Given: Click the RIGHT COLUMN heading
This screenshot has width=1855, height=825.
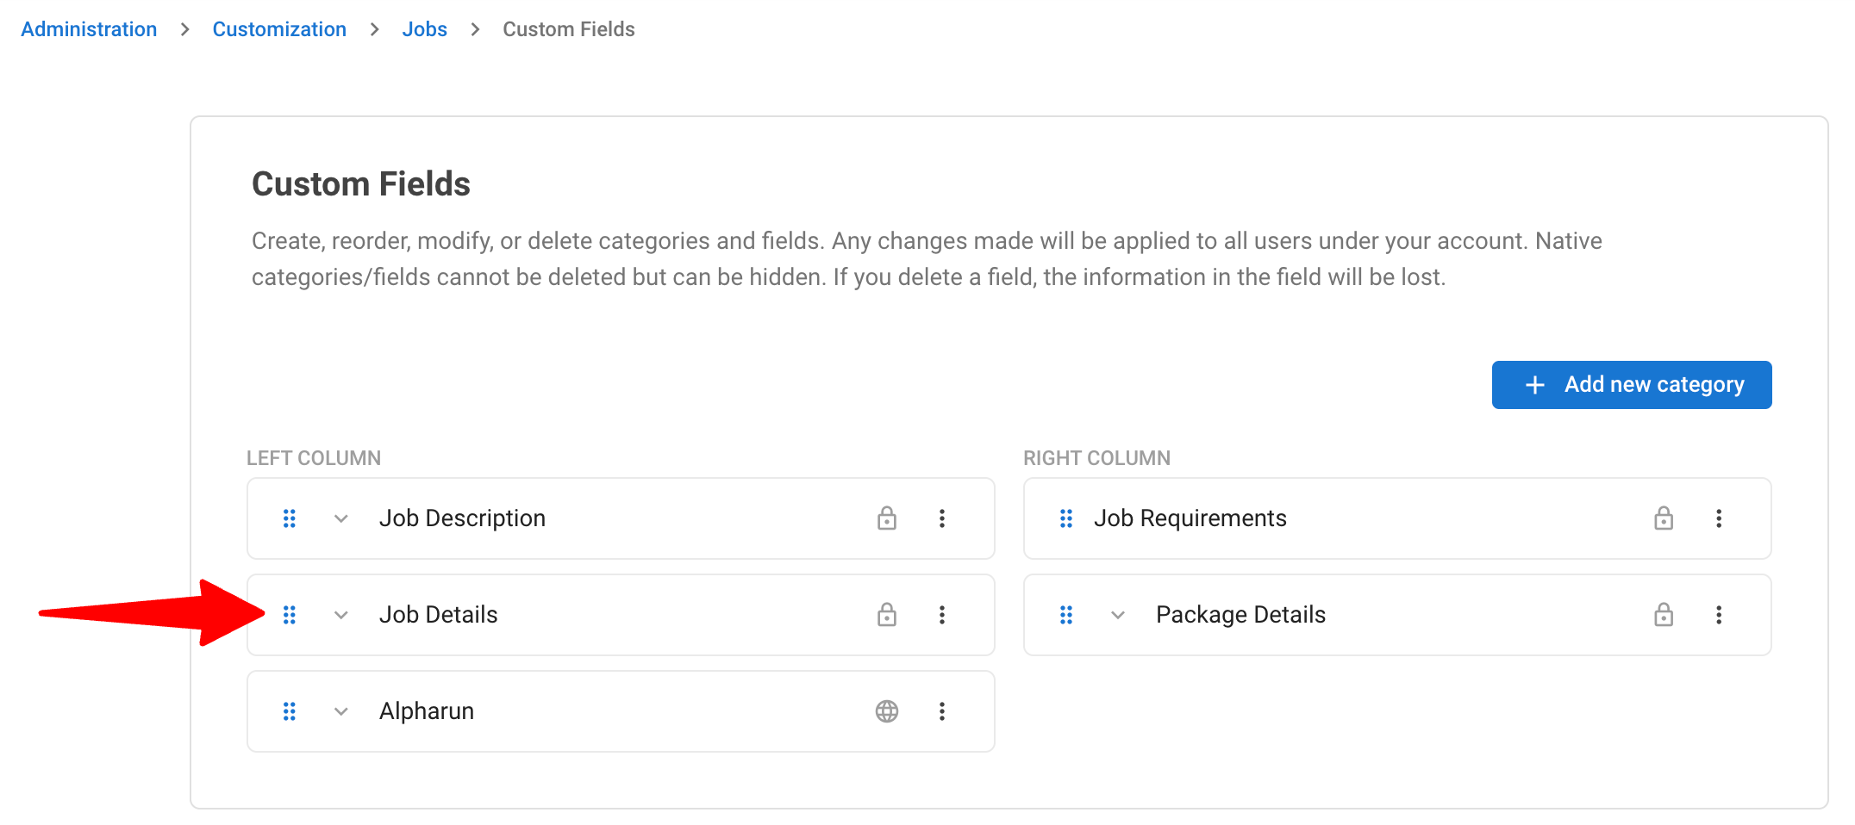Looking at the screenshot, I should 1096,458.
